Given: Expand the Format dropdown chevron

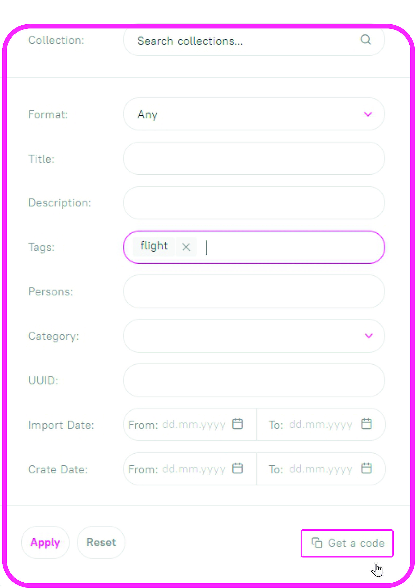Looking at the screenshot, I should tap(368, 114).
